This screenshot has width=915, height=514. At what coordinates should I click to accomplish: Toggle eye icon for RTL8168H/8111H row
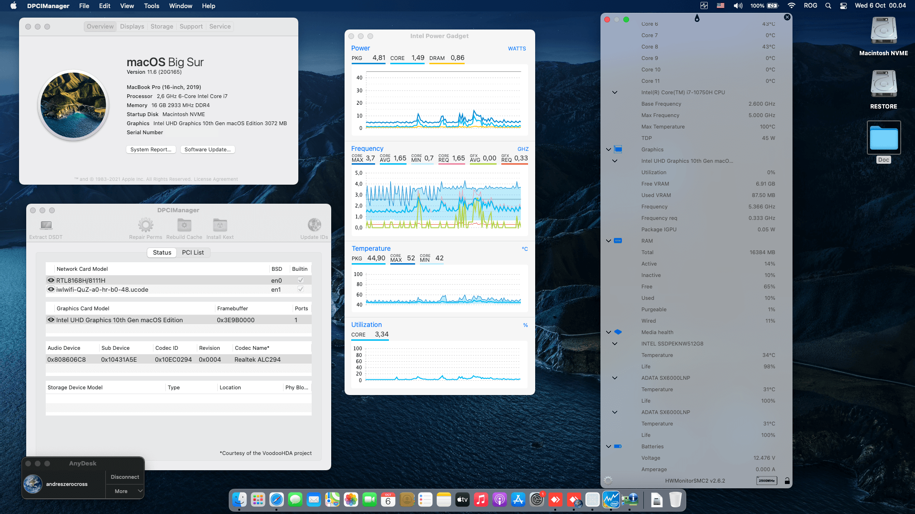point(51,280)
